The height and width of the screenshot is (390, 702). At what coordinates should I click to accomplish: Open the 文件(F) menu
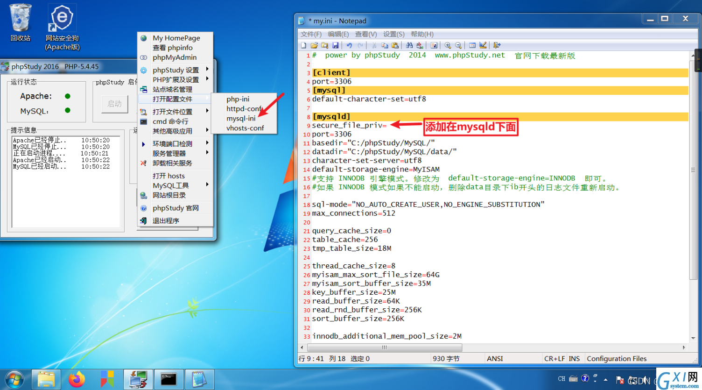(x=311, y=34)
